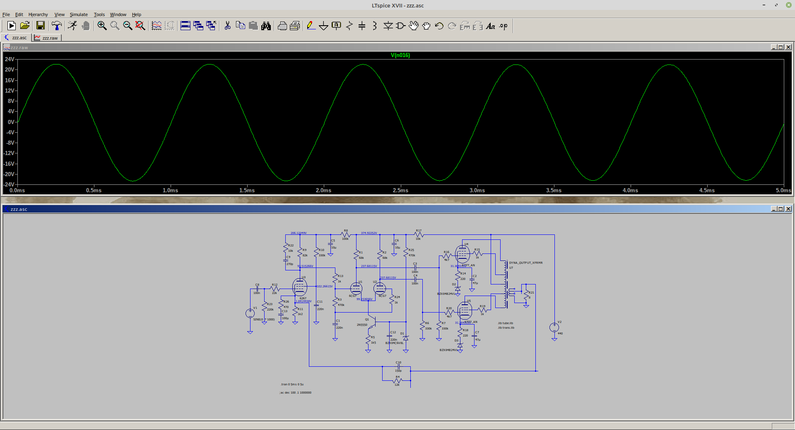Select the Label Net tool
The image size is (795, 430).
(x=337, y=26)
